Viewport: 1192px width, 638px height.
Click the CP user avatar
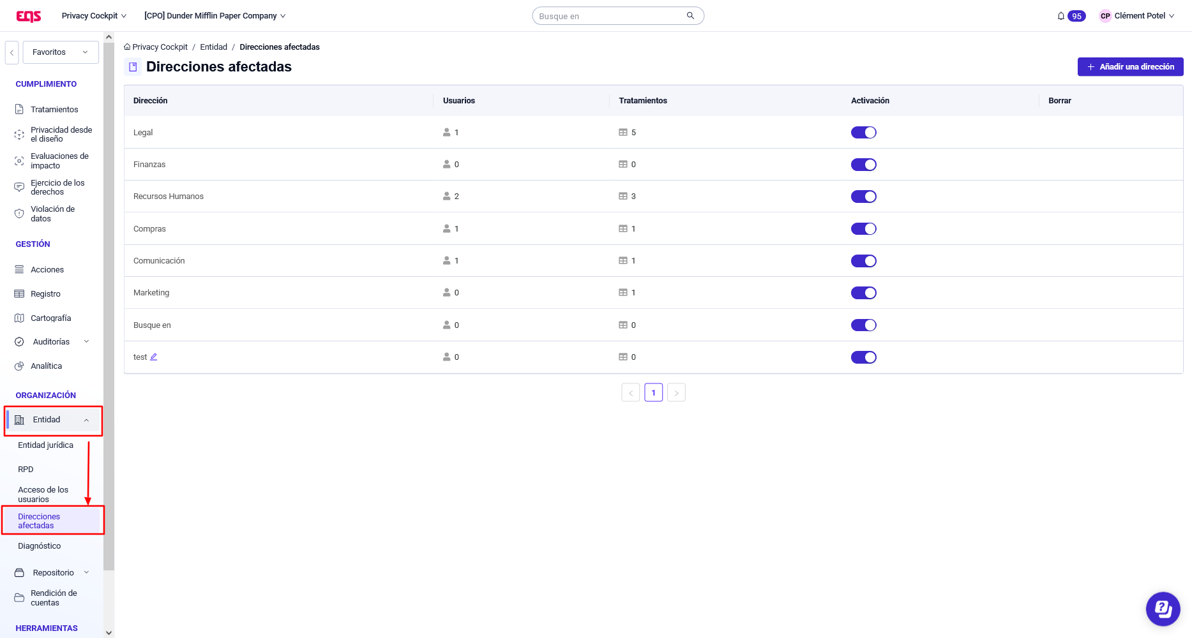click(1105, 16)
